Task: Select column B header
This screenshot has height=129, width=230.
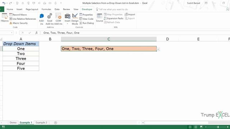Action: (50, 39)
